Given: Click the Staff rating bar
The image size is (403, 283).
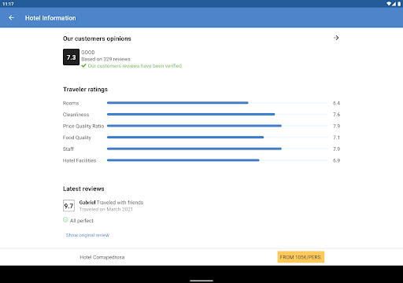Looking at the screenshot, I should (x=217, y=149).
